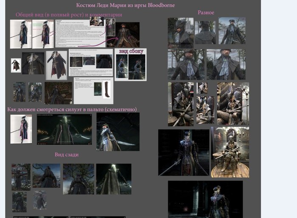Click the 'Общий вид' section heading
Screen dimensions: 297x218
click(69, 15)
